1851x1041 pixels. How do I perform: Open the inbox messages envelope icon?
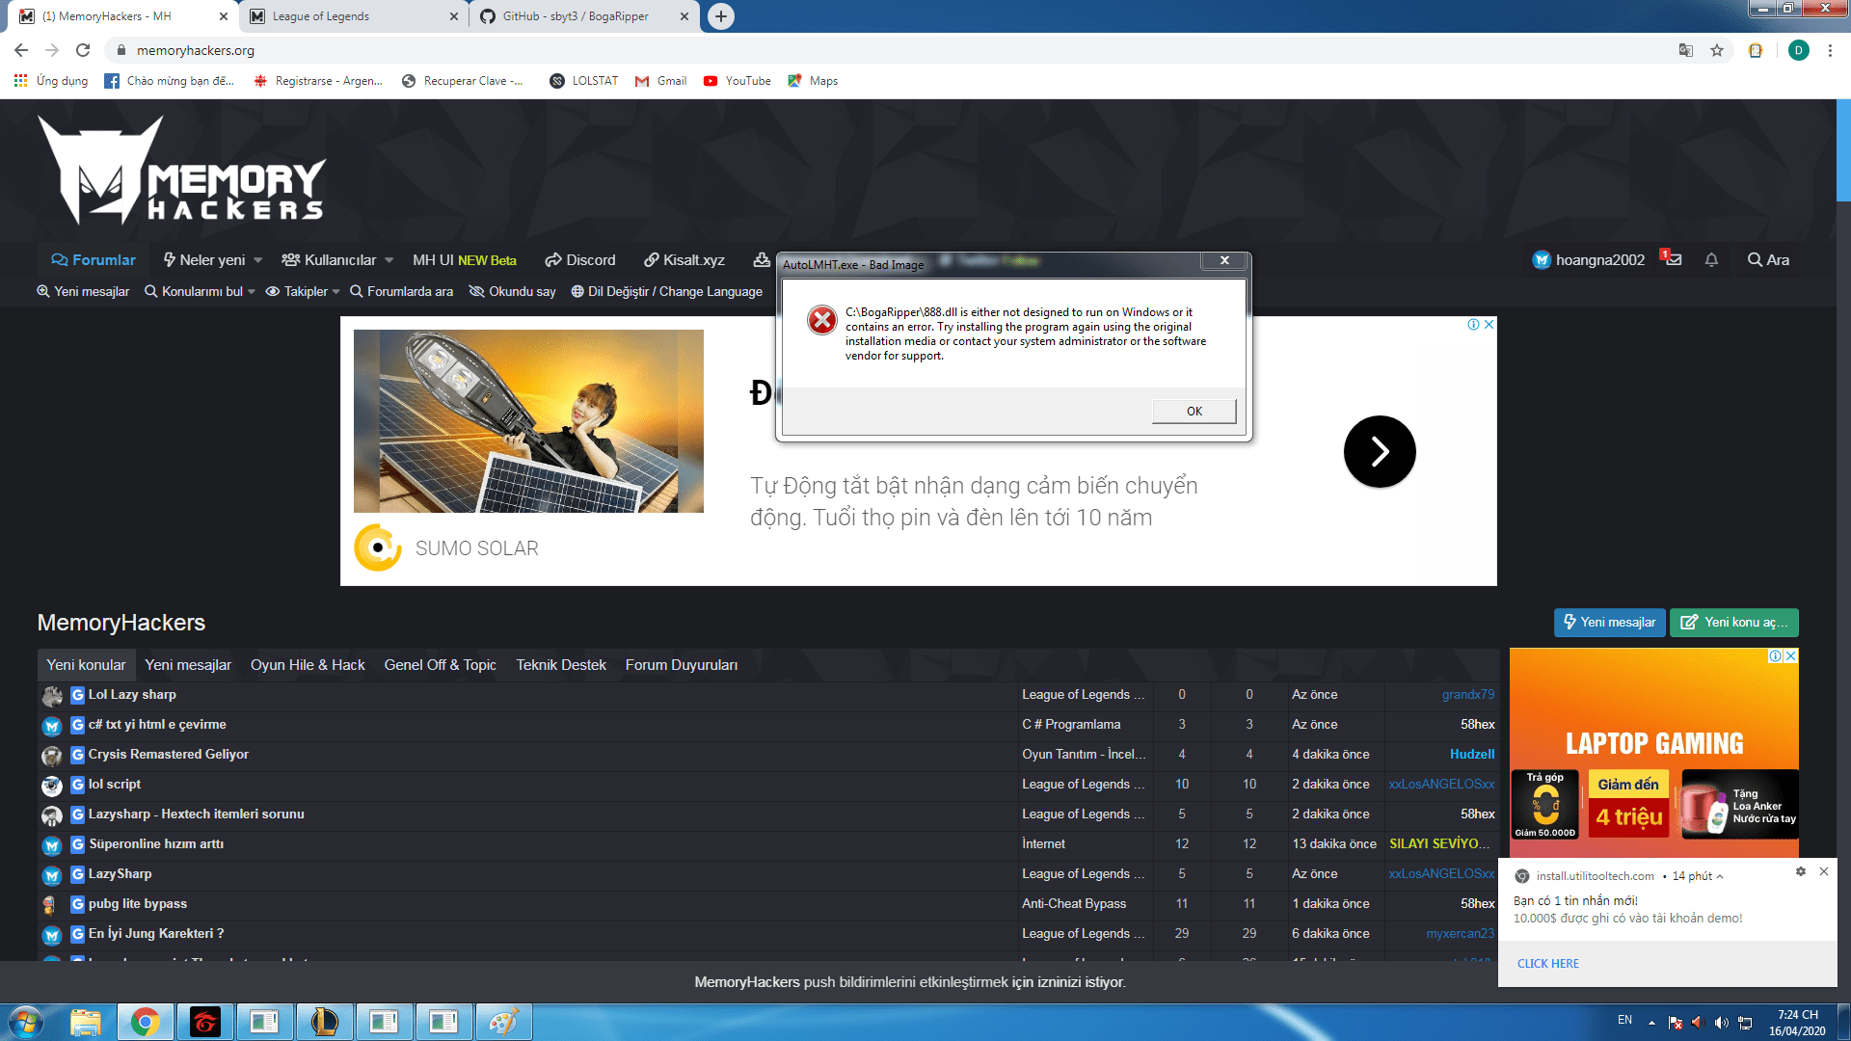click(1673, 259)
